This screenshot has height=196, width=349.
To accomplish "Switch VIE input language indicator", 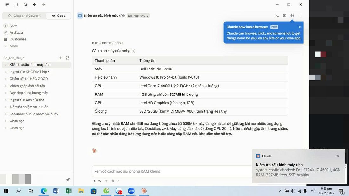I will click(x=313, y=191).
